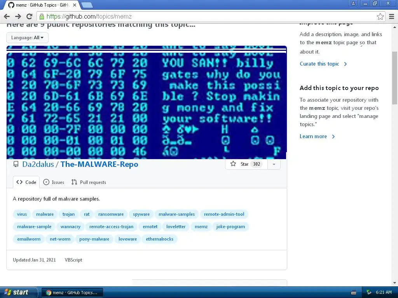Click the malware topic tag
Viewport: 398px width, 298px height.
45,214
